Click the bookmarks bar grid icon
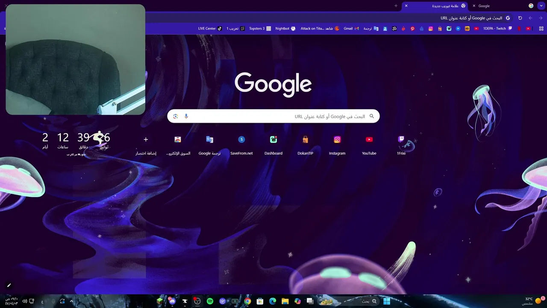This screenshot has width=547, height=308. (541, 29)
